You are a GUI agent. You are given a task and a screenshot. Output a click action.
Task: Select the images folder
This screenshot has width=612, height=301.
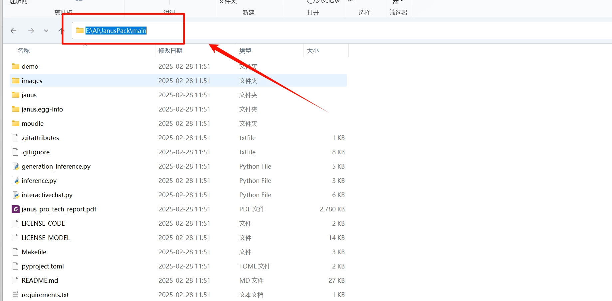32,81
